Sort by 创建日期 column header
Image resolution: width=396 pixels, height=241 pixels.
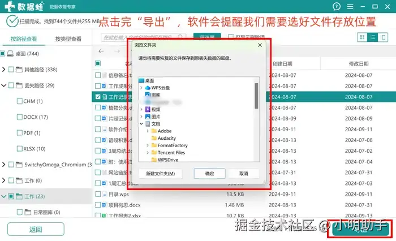pyautogui.click(x=282, y=64)
